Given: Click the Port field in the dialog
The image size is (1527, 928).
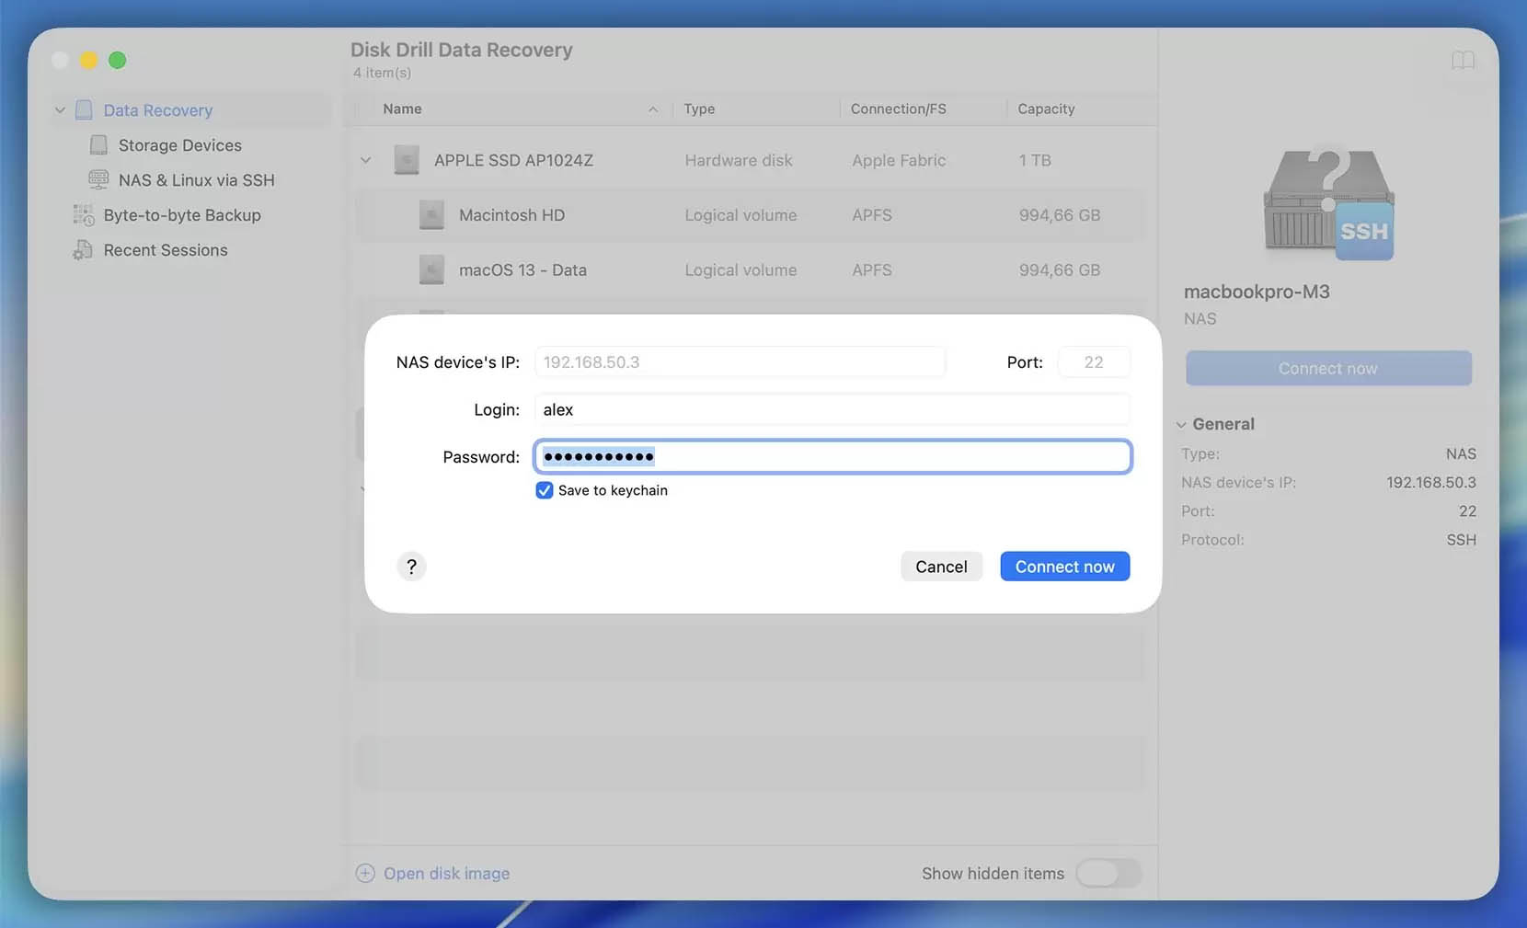Looking at the screenshot, I should pyautogui.click(x=1094, y=362).
